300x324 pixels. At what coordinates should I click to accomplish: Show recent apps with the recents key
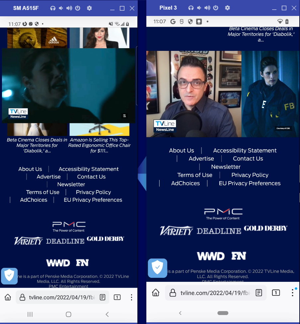click(30, 314)
